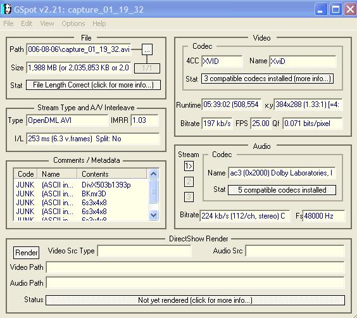Image resolution: width=357 pixels, height=318 pixels.
Task: Maximize the GSpot window
Action: (x=336, y=10)
